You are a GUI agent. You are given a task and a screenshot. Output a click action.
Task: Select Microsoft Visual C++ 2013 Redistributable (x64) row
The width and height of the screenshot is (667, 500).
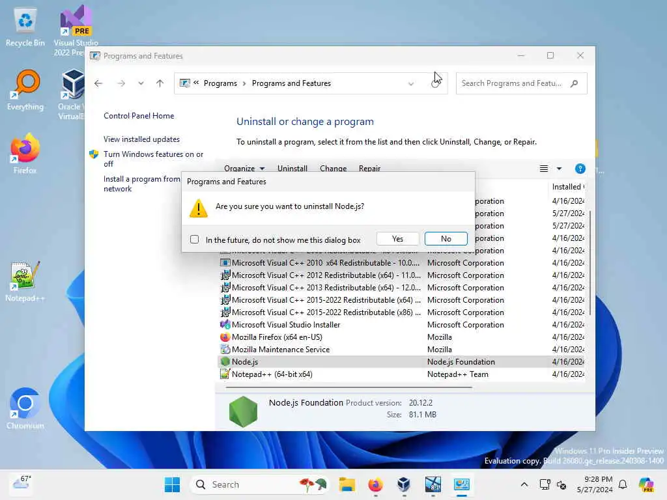(402, 287)
